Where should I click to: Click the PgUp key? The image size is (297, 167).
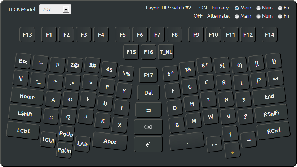(x=66, y=134)
